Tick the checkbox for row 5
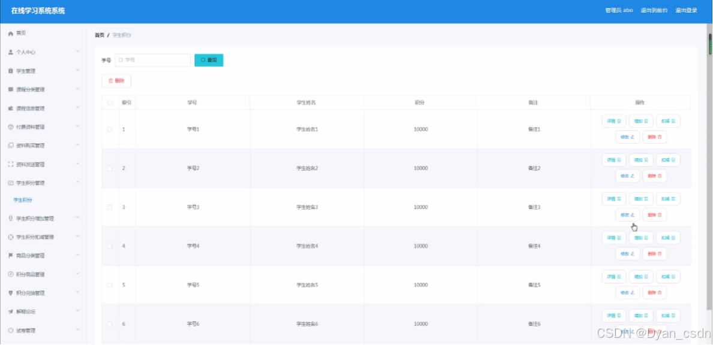Viewport: 713px width, 345px height. [x=110, y=285]
